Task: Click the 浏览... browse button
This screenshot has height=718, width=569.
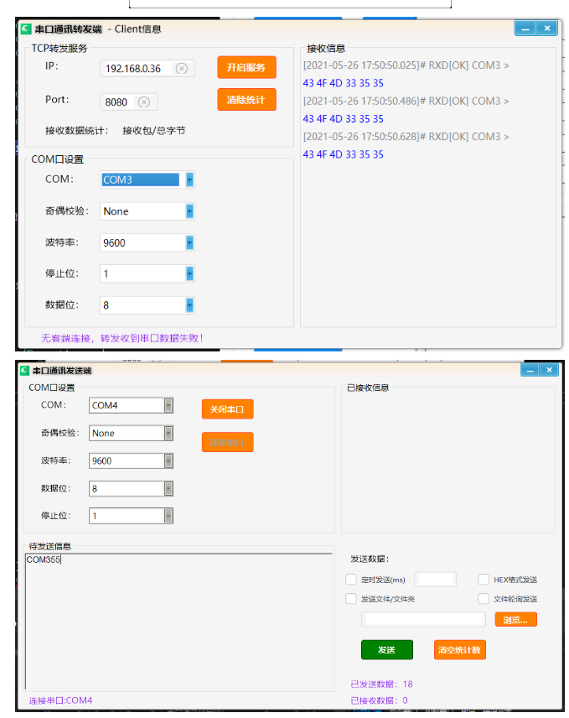Action: tap(515, 620)
